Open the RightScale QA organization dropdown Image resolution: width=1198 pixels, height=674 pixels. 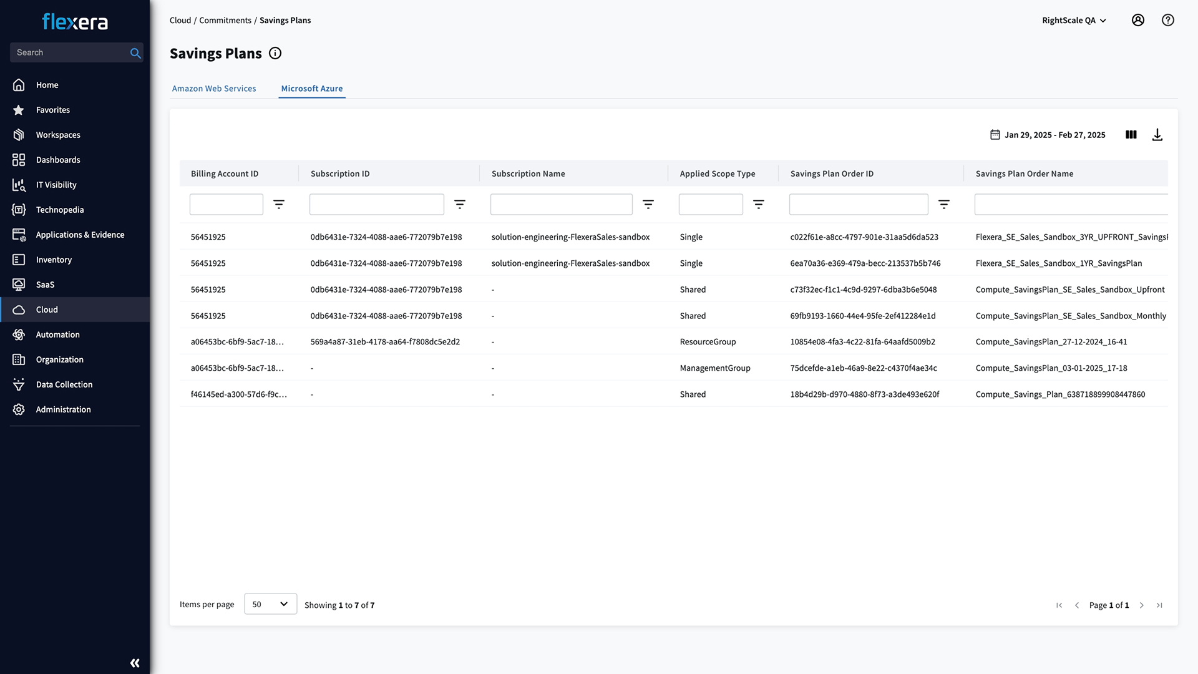click(1074, 20)
